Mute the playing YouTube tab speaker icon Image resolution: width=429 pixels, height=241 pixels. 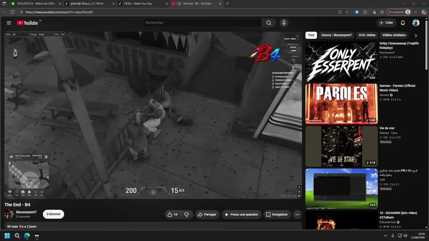(179, 3)
